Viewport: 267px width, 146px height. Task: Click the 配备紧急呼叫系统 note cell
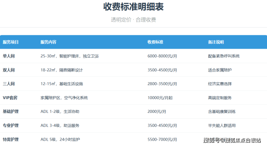pyautogui.click(x=224, y=56)
